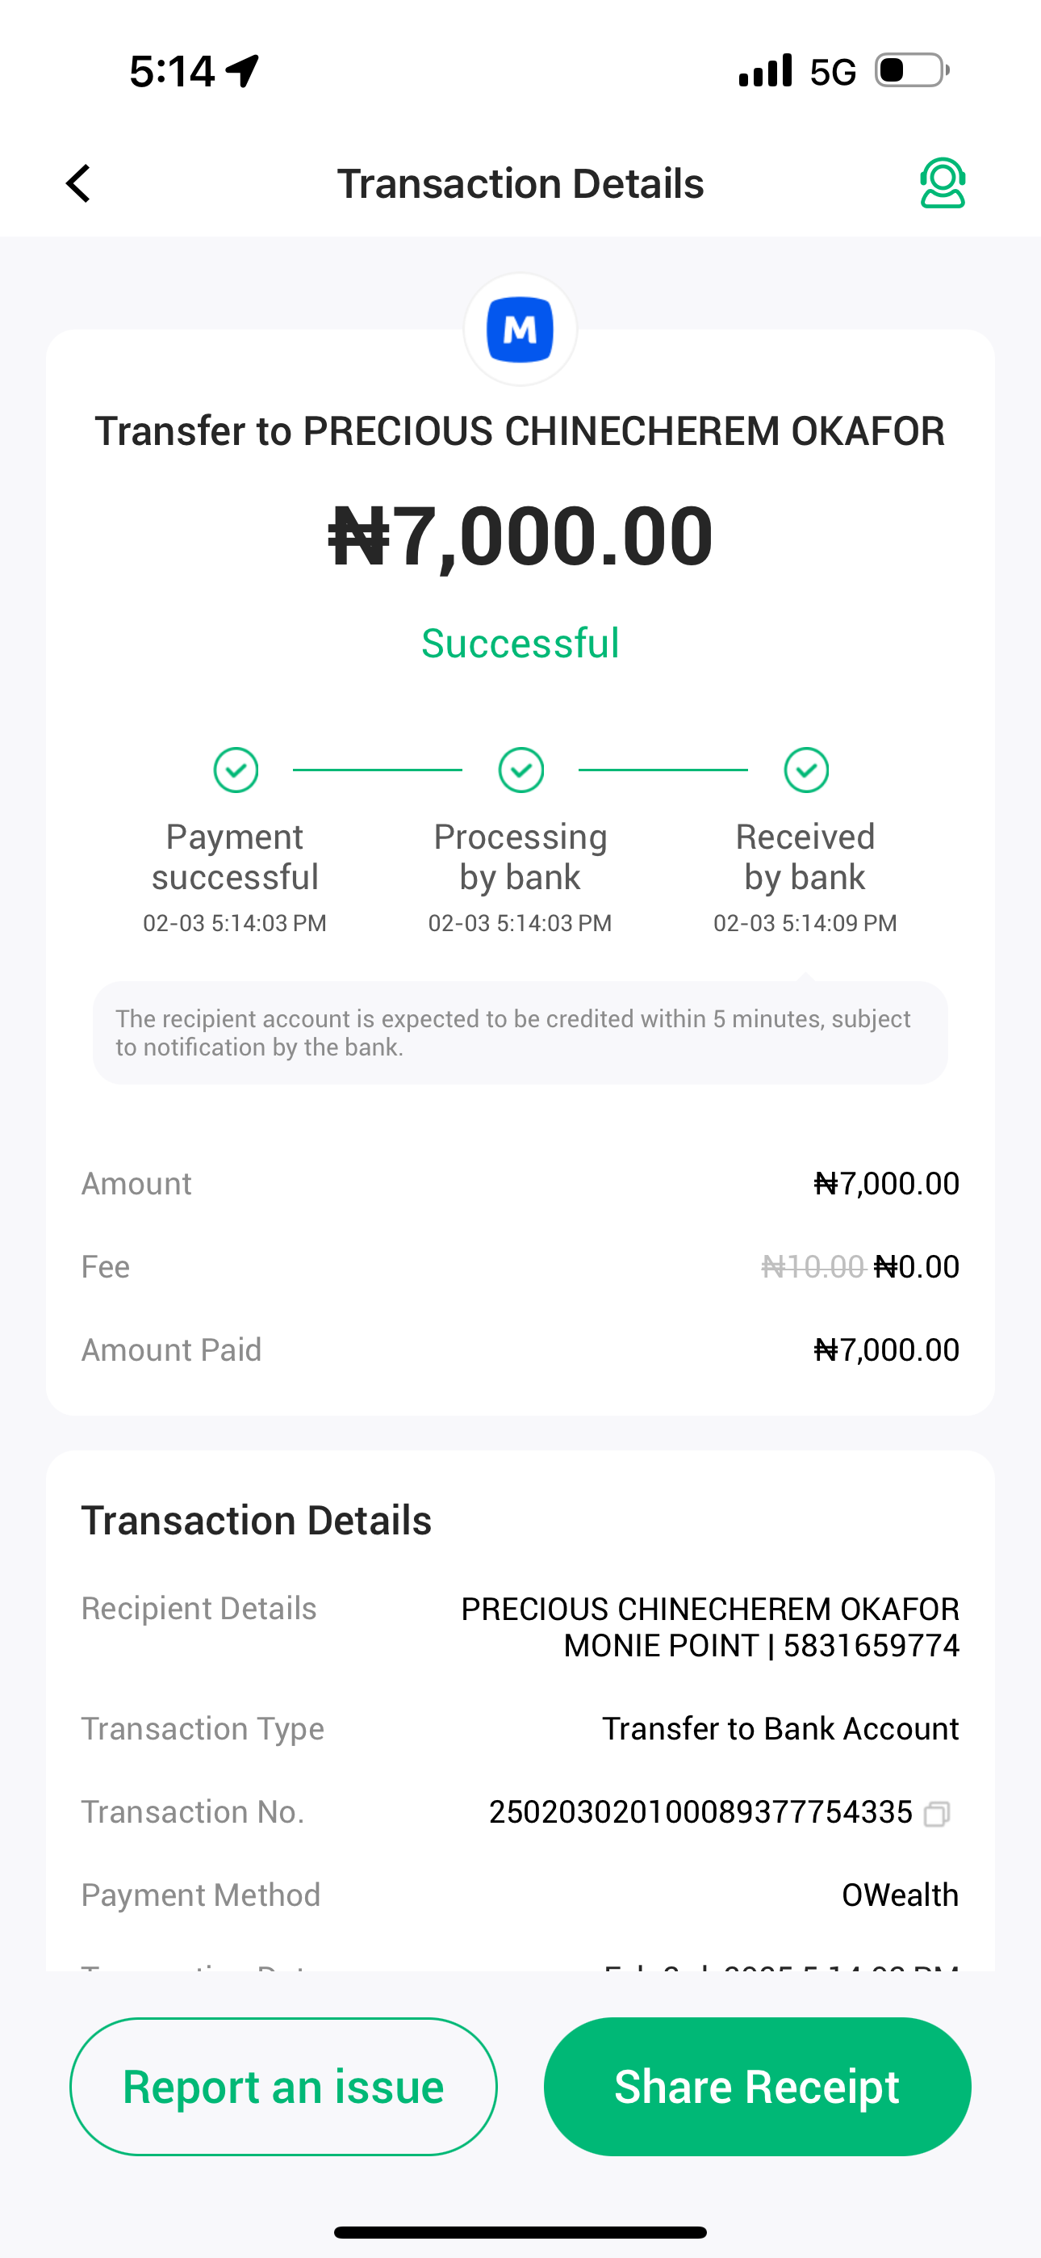Open customer support headset icon
The width and height of the screenshot is (1041, 2258).
click(942, 183)
